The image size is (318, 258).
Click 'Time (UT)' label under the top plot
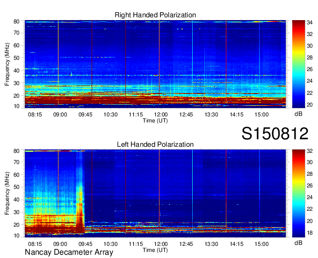[x=155, y=121]
